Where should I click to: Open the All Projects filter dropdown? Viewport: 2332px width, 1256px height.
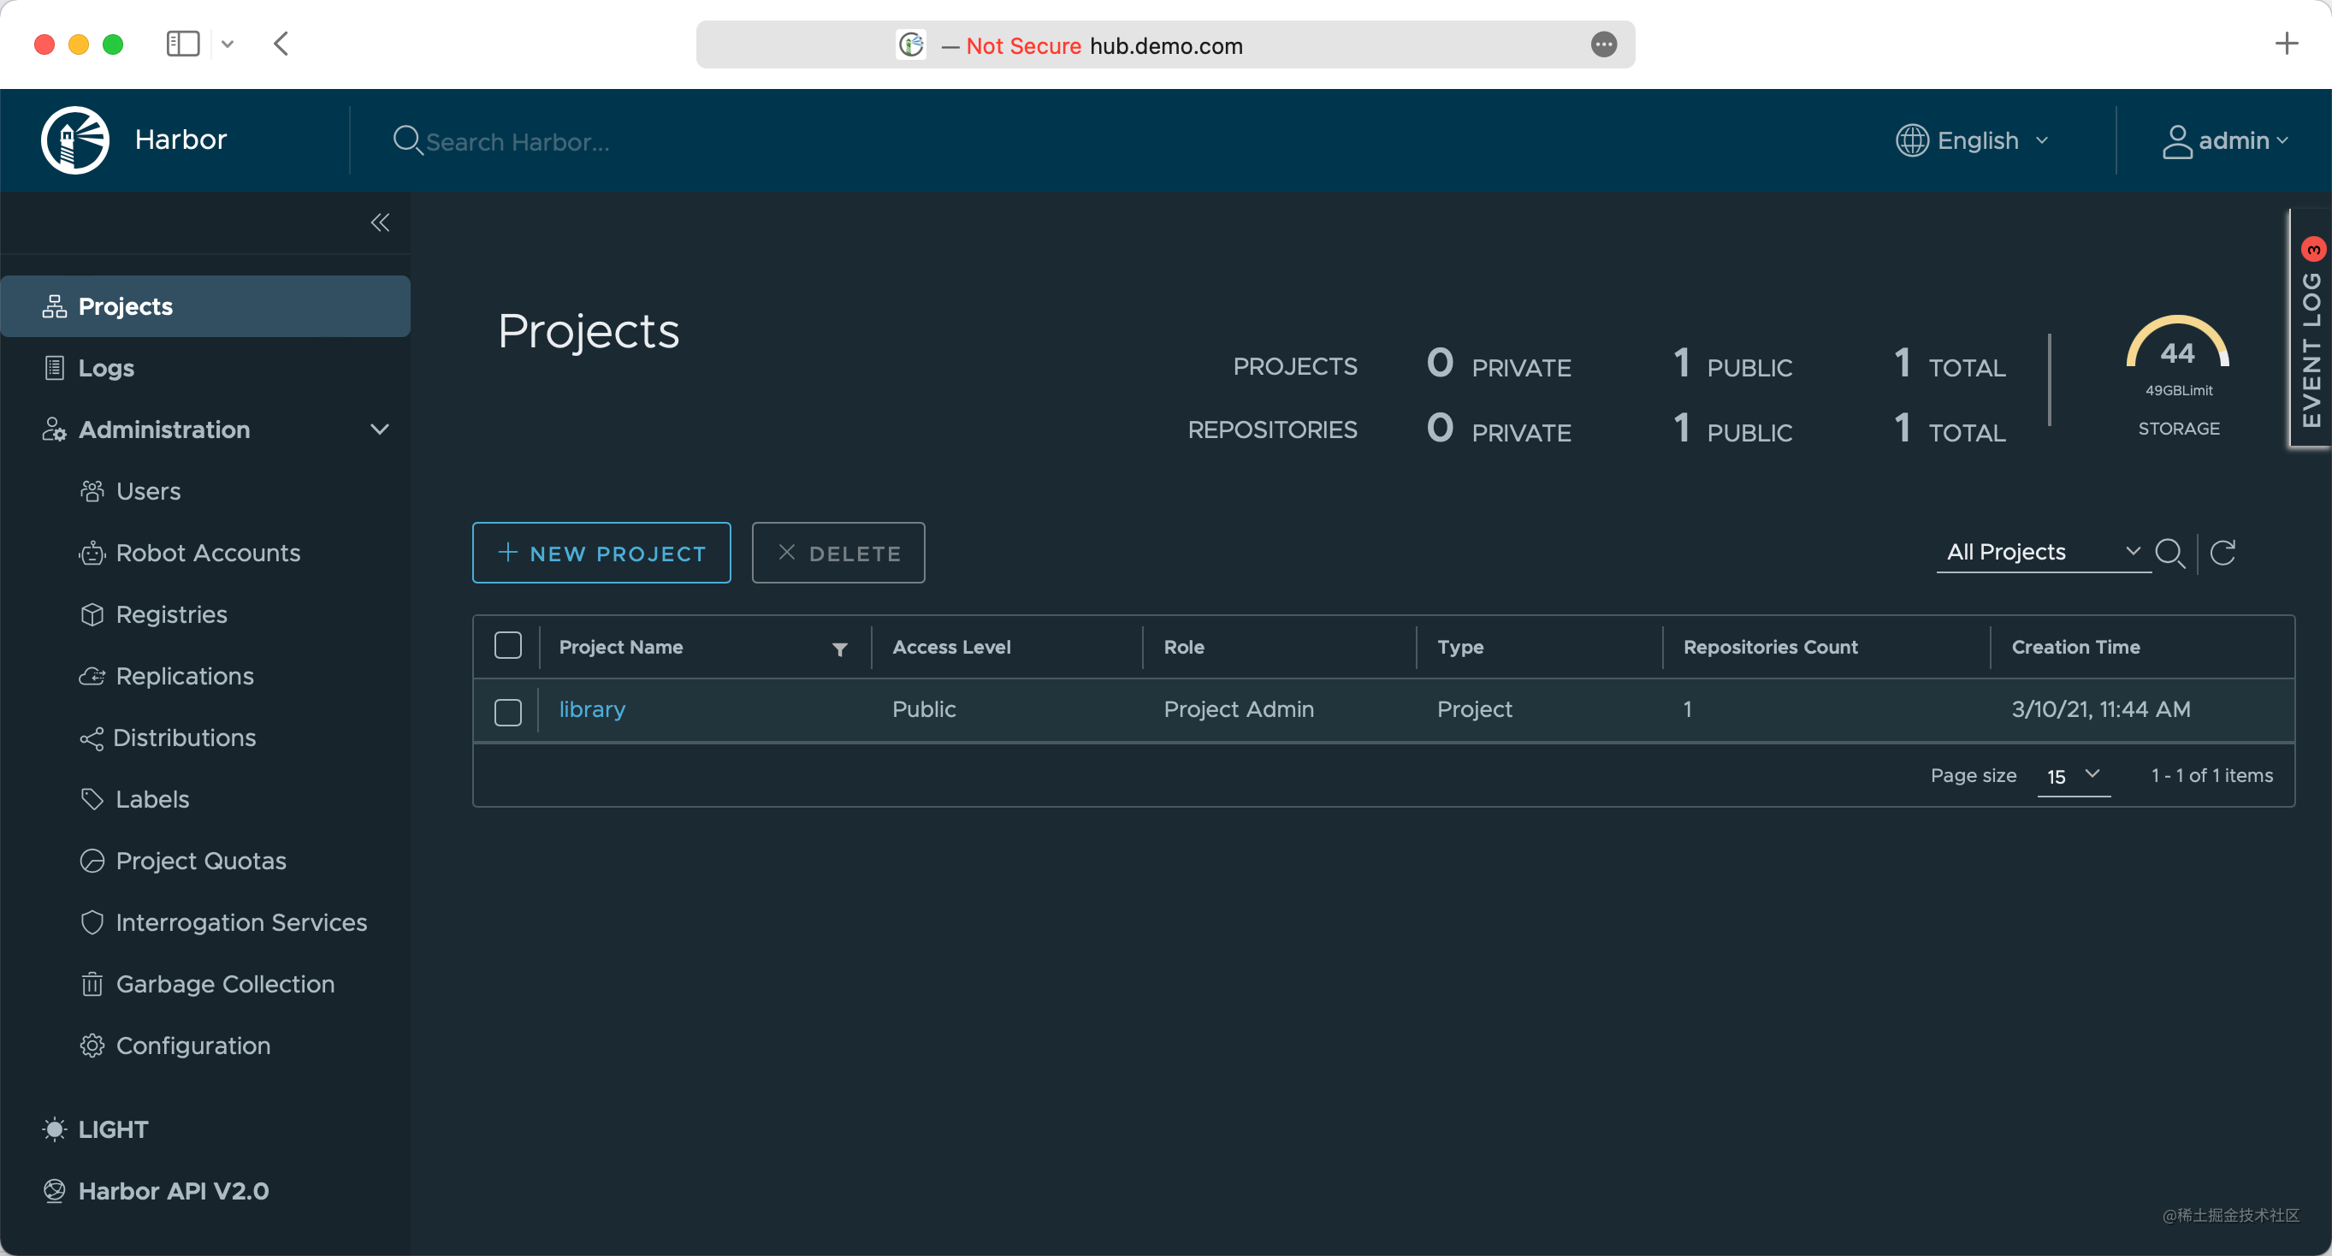2041,552
